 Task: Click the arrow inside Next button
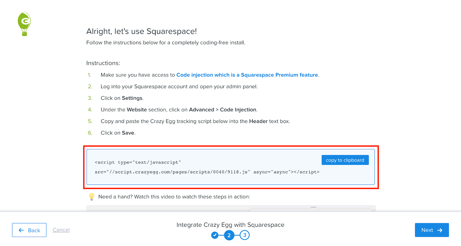coord(440,230)
